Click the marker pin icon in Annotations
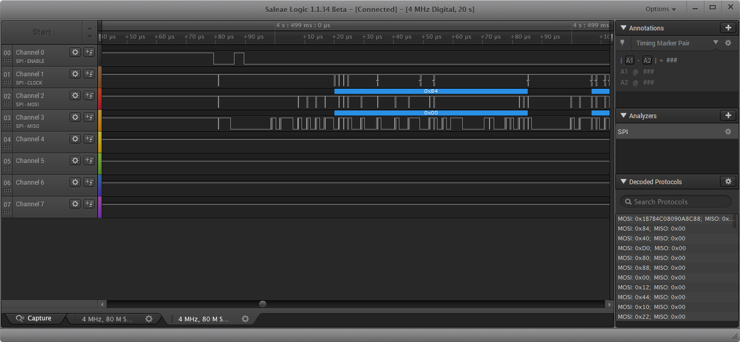The image size is (740, 342). pyautogui.click(x=623, y=43)
